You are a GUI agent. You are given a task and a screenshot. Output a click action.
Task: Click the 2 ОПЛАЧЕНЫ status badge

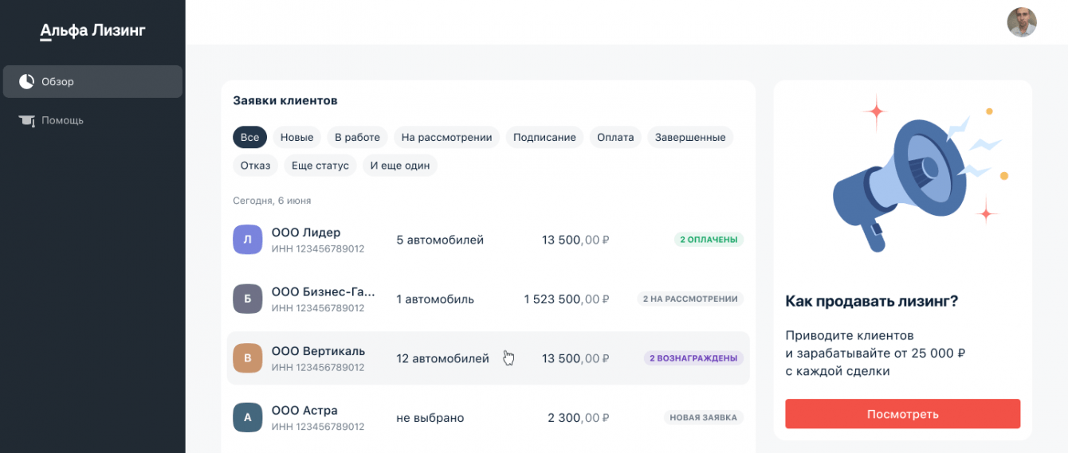coord(709,240)
